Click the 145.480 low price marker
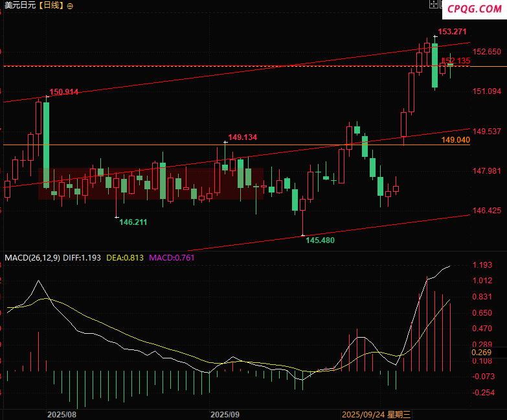The image size is (507, 420). (x=320, y=240)
